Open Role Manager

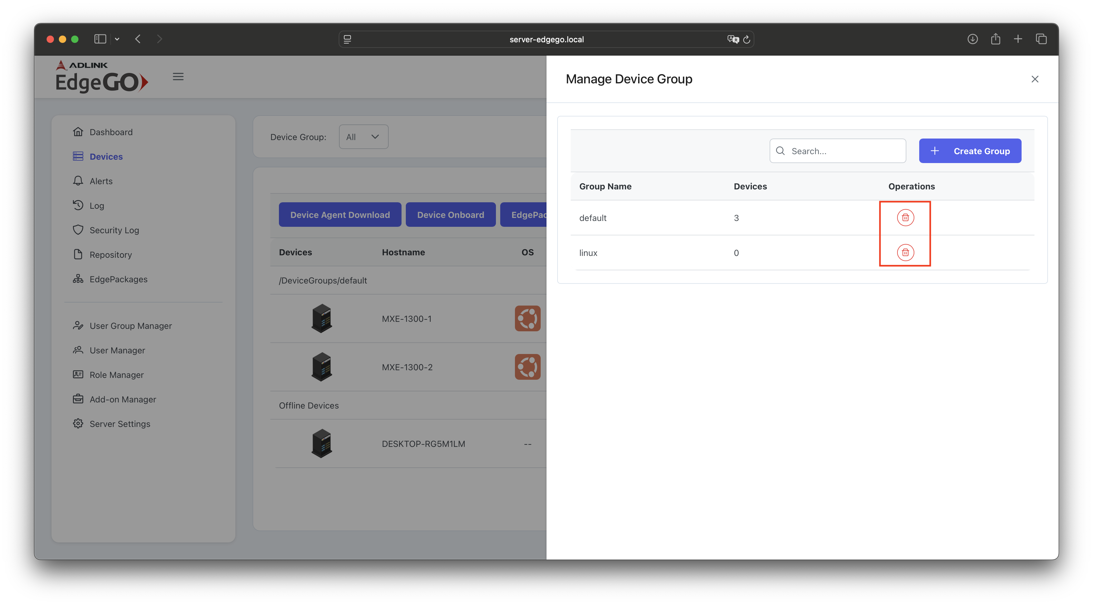click(116, 375)
